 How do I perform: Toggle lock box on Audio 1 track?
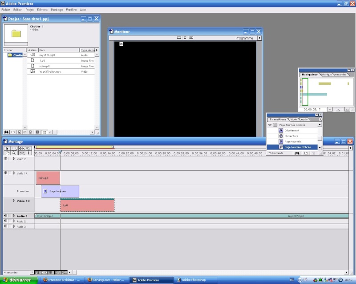[10, 216]
